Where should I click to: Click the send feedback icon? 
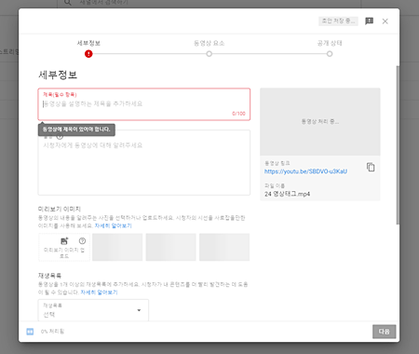[x=369, y=21]
